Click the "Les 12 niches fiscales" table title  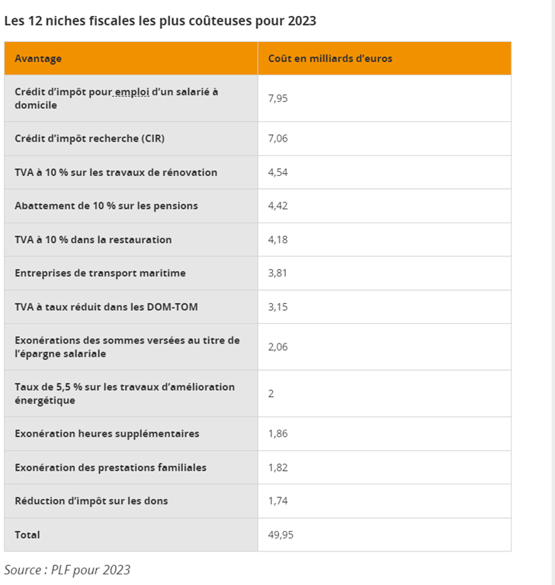pyautogui.click(x=160, y=21)
